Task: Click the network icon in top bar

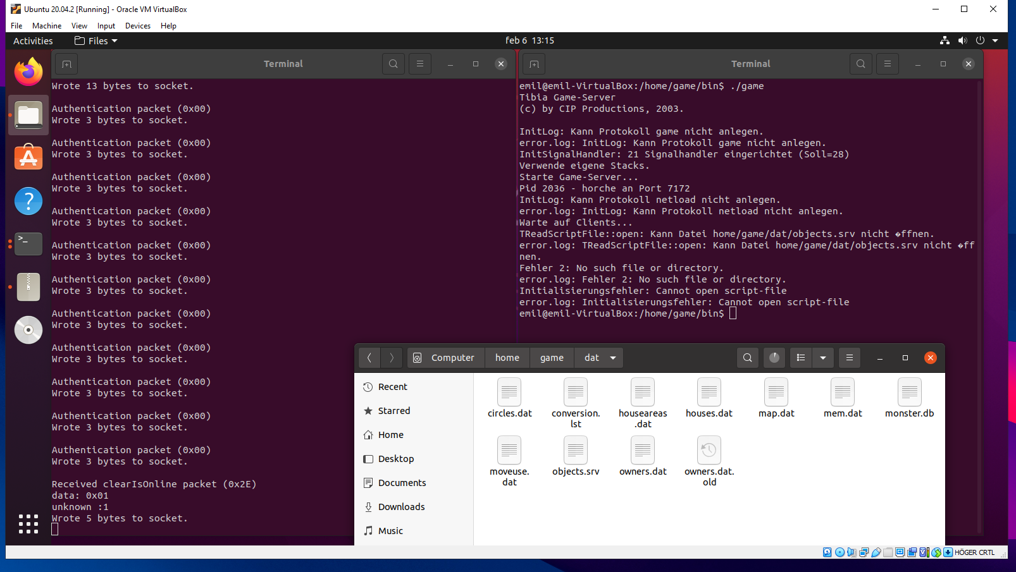Action: coord(945,40)
